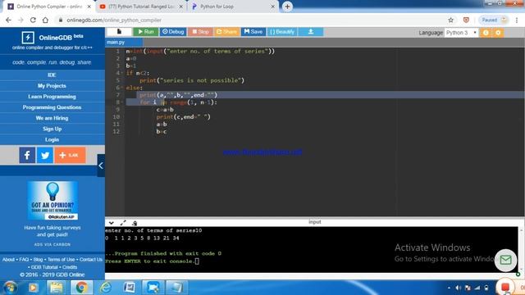Click the browser home icon
This screenshot has width=525, height=295.
pos(45,20)
